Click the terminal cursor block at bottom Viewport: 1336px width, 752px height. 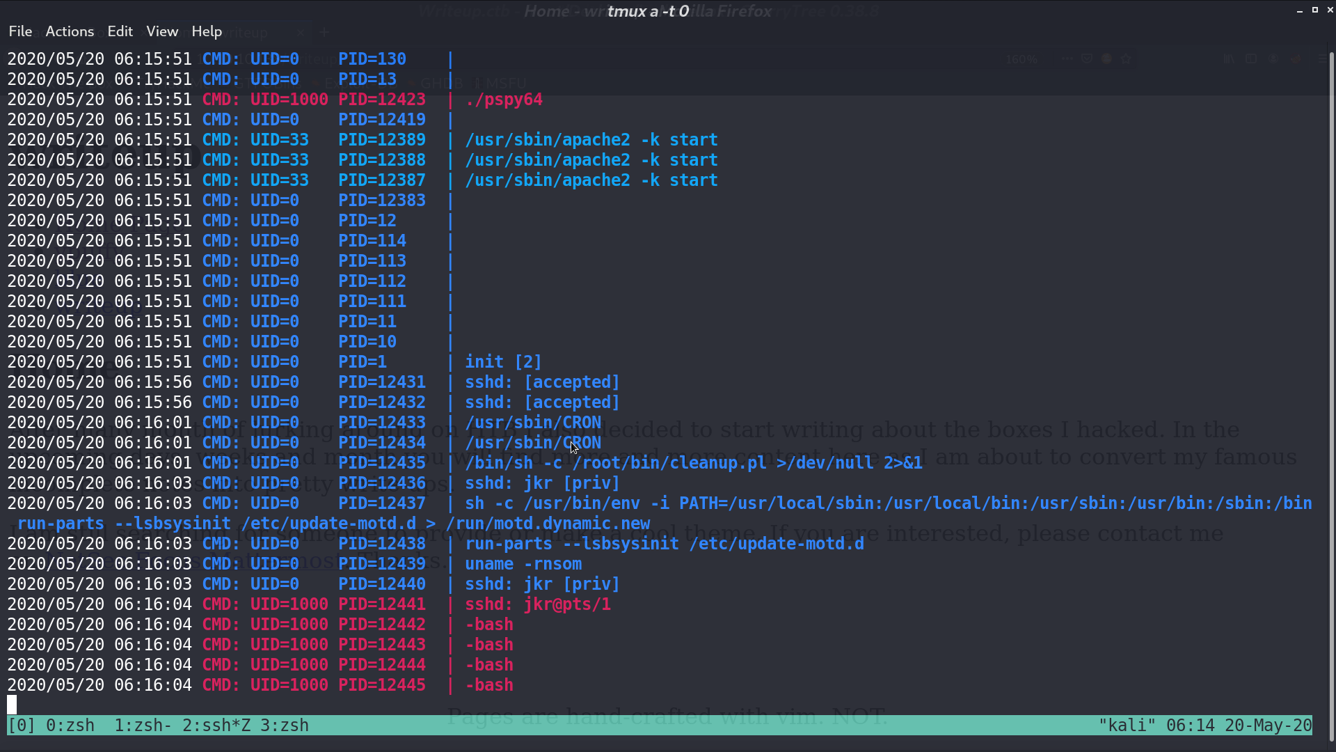pyautogui.click(x=12, y=705)
